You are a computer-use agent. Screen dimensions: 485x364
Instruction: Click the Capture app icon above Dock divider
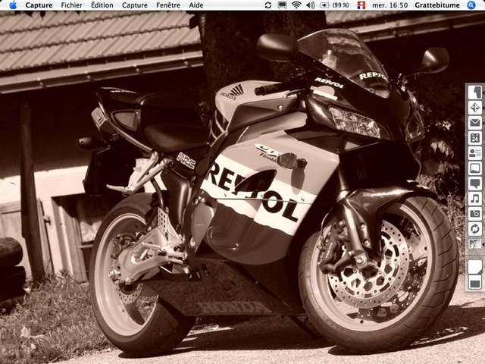coord(475,244)
